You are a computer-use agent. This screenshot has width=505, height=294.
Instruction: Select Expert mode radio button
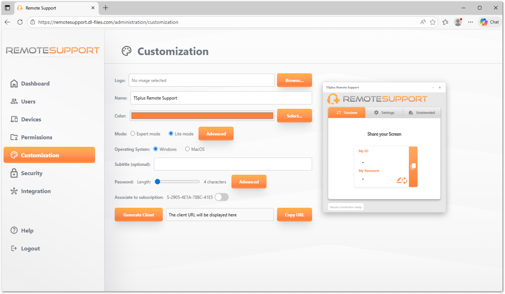pyautogui.click(x=133, y=133)
